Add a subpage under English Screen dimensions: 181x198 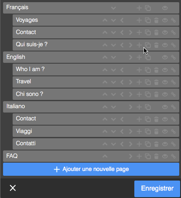(x=139, y=57)
